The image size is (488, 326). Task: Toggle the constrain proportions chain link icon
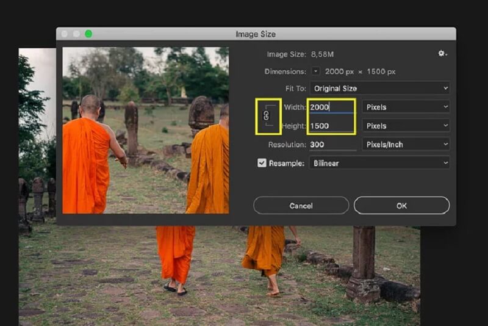(x=265, y=115)
